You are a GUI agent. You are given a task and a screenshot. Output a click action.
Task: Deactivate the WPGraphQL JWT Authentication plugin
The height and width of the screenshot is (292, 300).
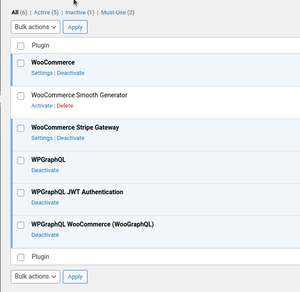pyautogui.click(x=45, y=203)
